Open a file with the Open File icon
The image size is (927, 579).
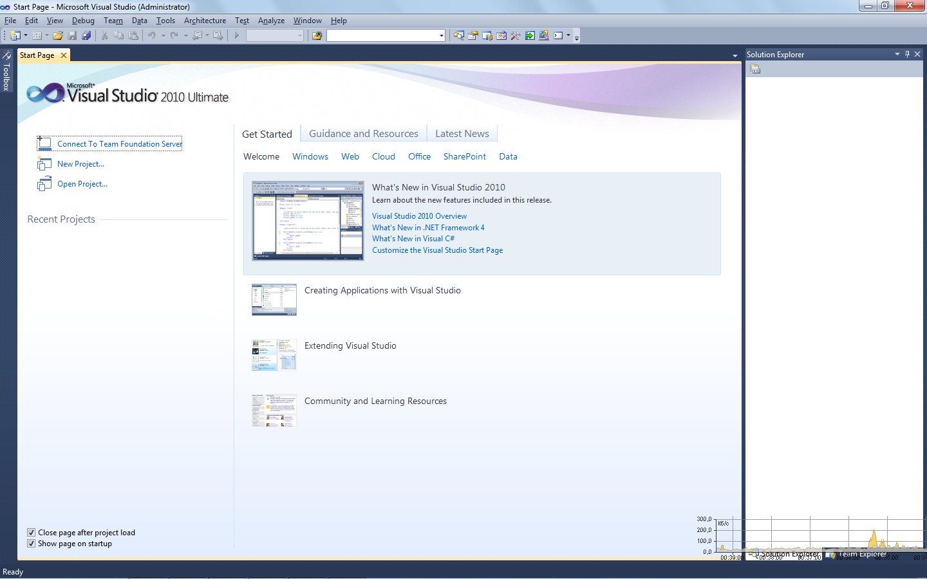tap(57, 35)
